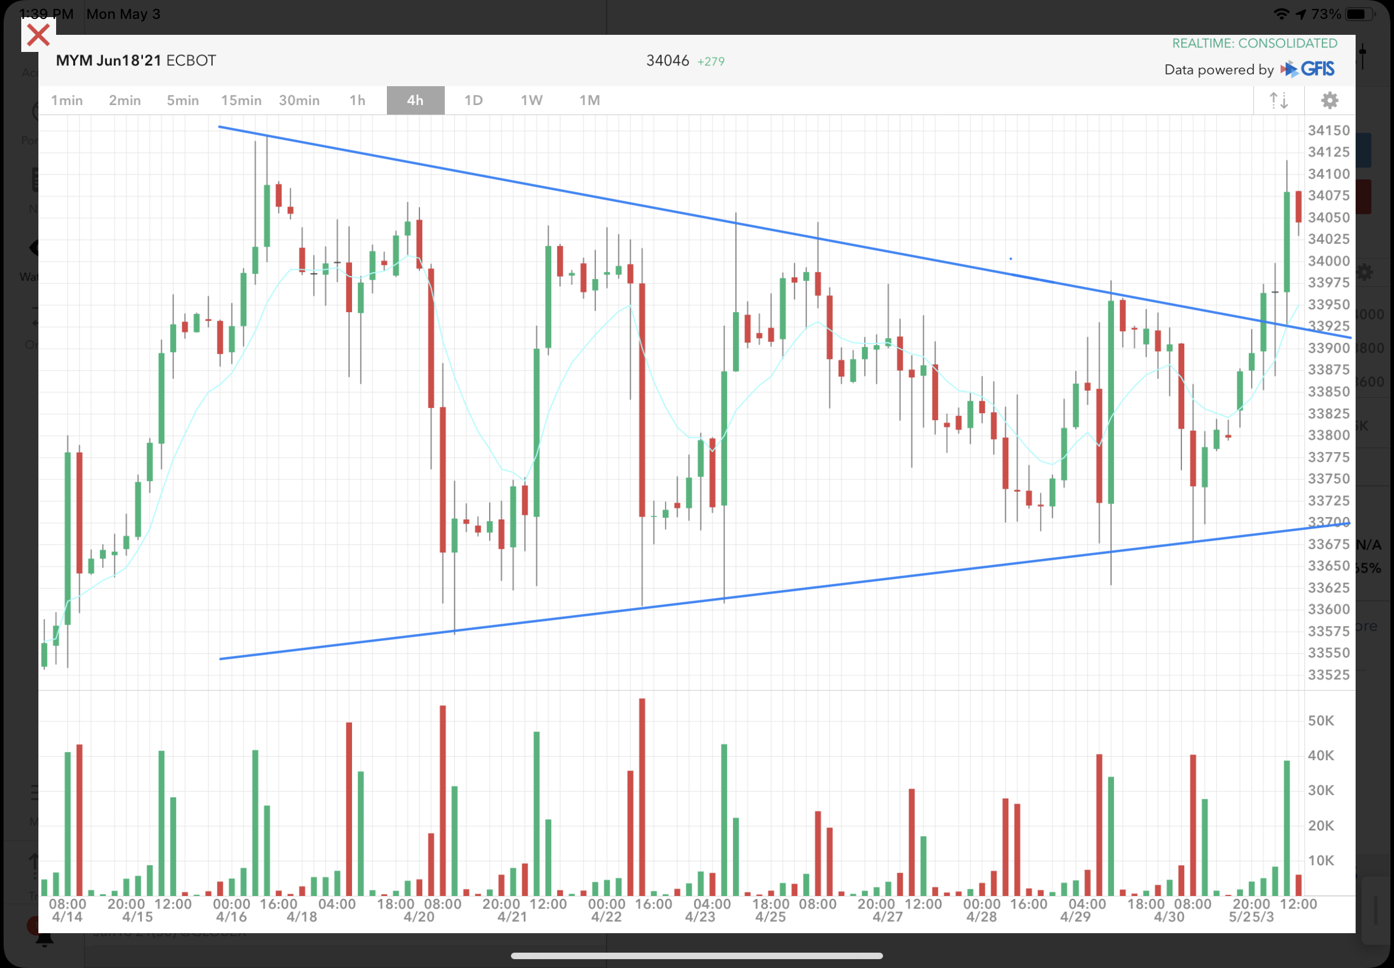Open chart settings gear icon
Screen dimensions: 1394x968
1329,100
